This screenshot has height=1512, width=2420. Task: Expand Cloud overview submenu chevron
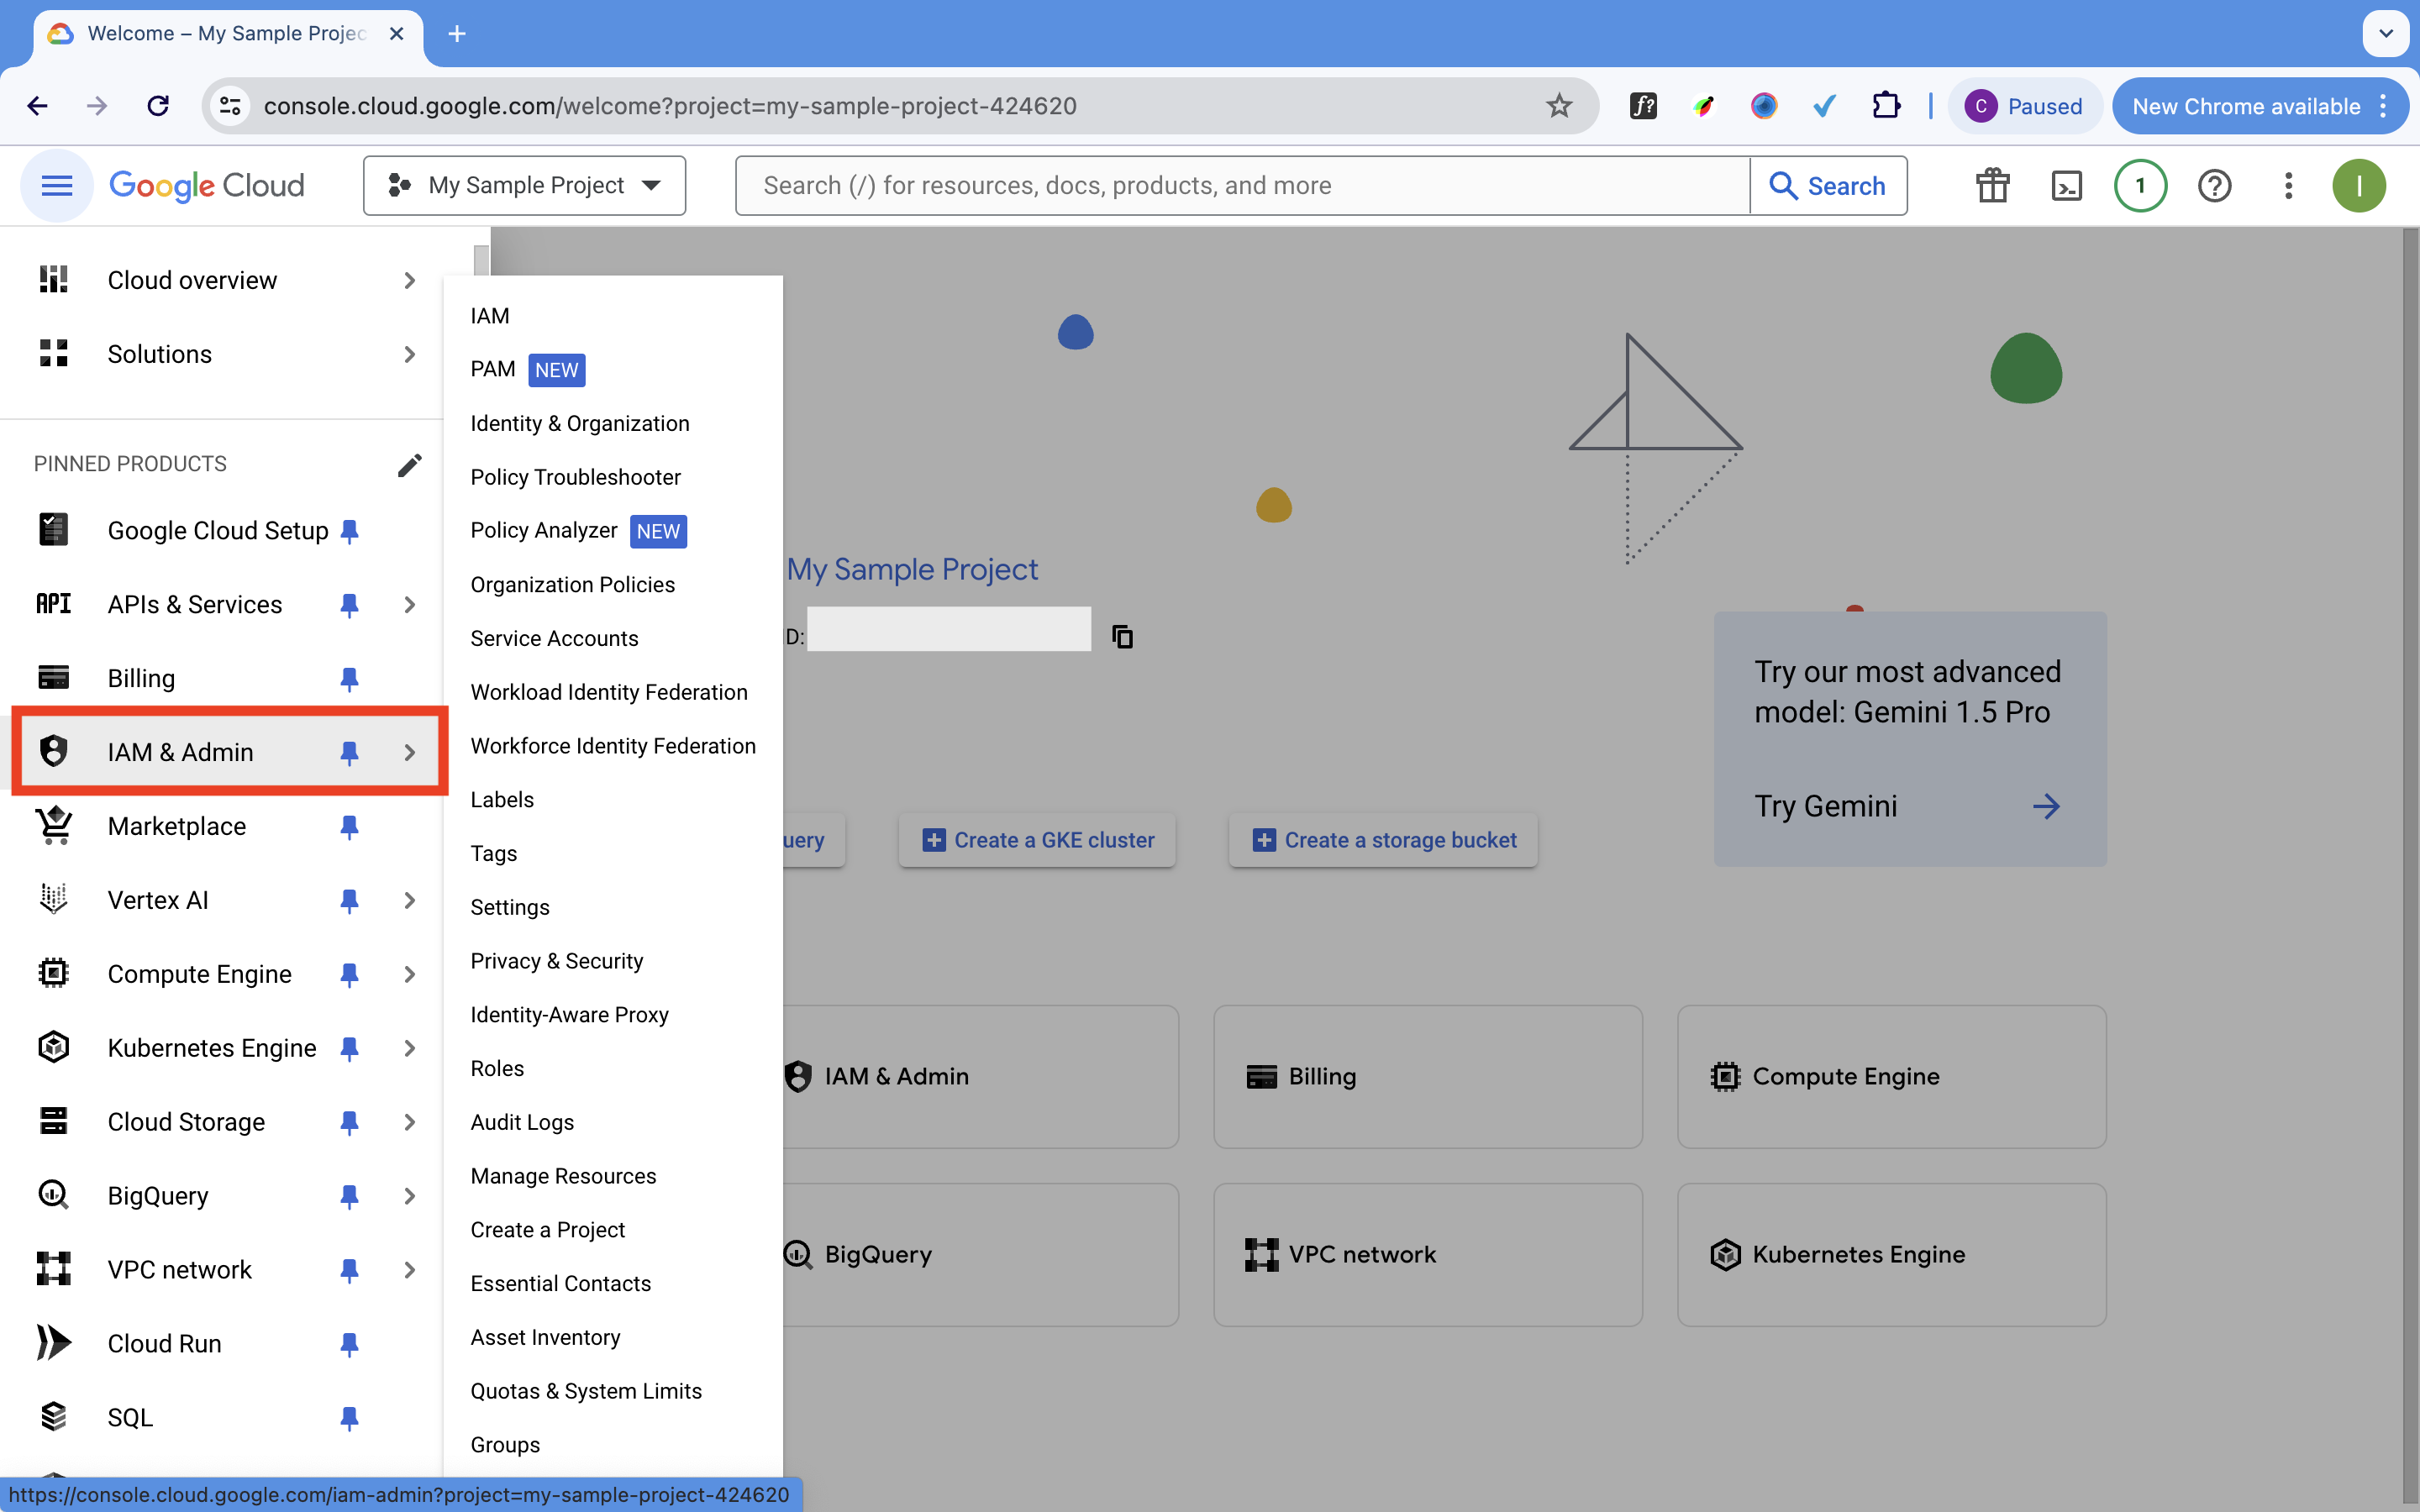(409, 280)
